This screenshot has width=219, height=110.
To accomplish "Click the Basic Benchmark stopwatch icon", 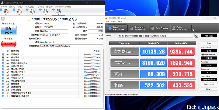I will click(x=110, y=28).
